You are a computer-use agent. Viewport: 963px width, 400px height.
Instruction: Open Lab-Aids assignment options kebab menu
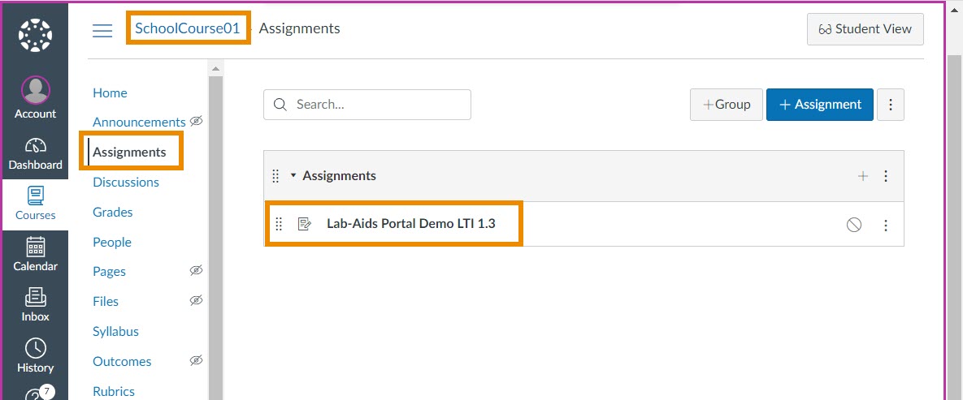coord(886,225)
